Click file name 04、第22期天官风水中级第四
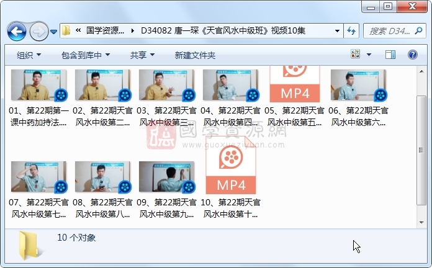 (x=230, y=116)
